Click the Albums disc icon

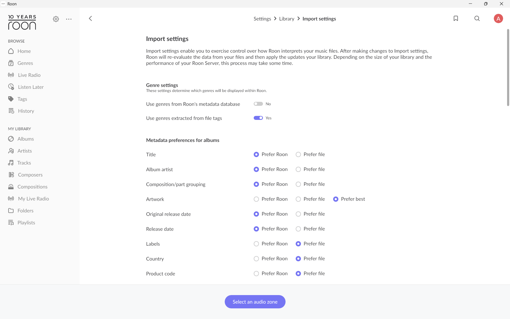pyautogui.click(x=11, y=139)
